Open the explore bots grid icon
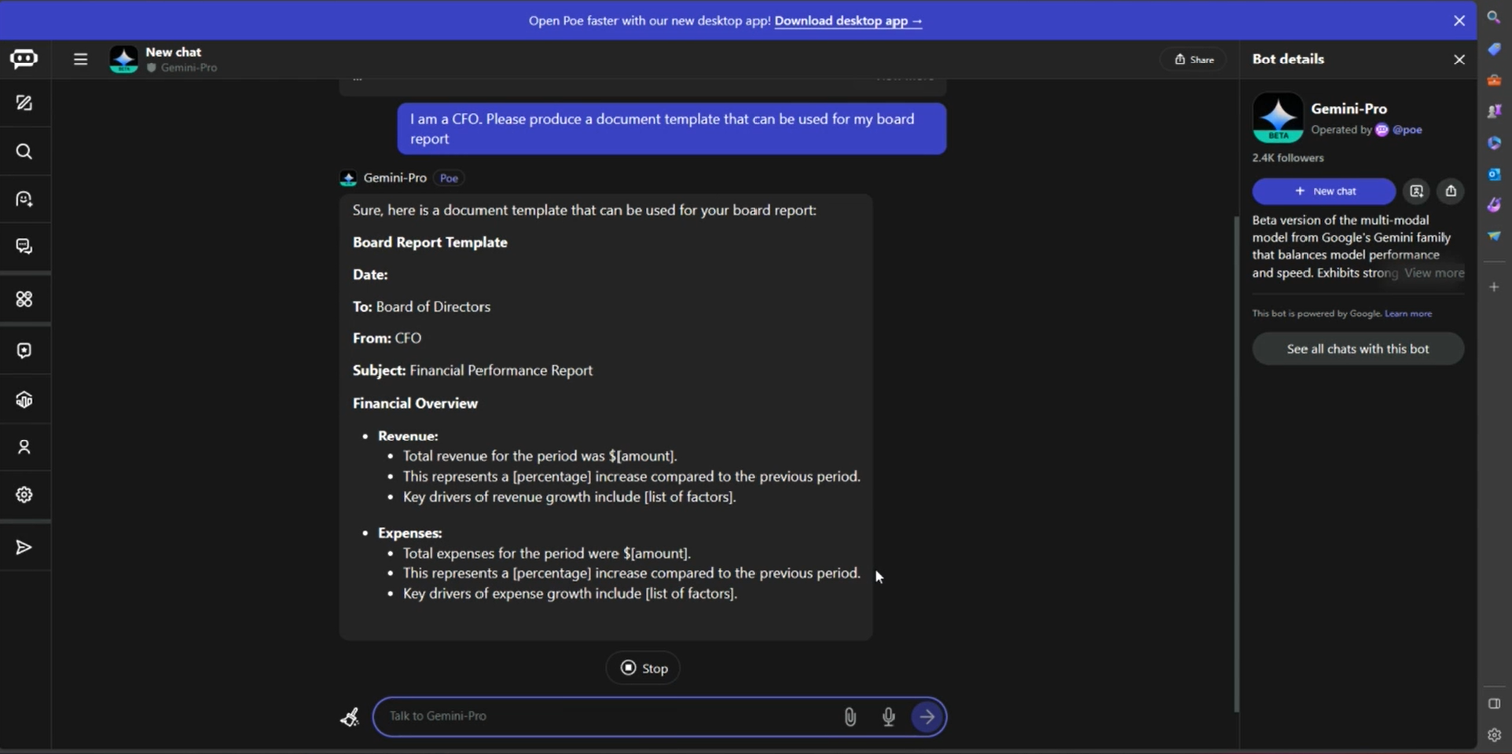Viewport: 1512px width, 754px height. point(24,299)
